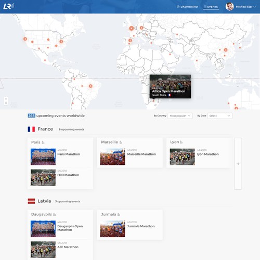This screenshot has width=260, height=260.
Task: Click the US west coast cluster marker
Action: pos(25,39)
